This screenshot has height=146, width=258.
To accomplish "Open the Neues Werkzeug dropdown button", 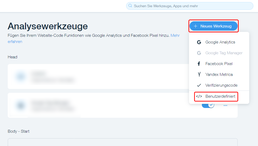I will 213,26.
